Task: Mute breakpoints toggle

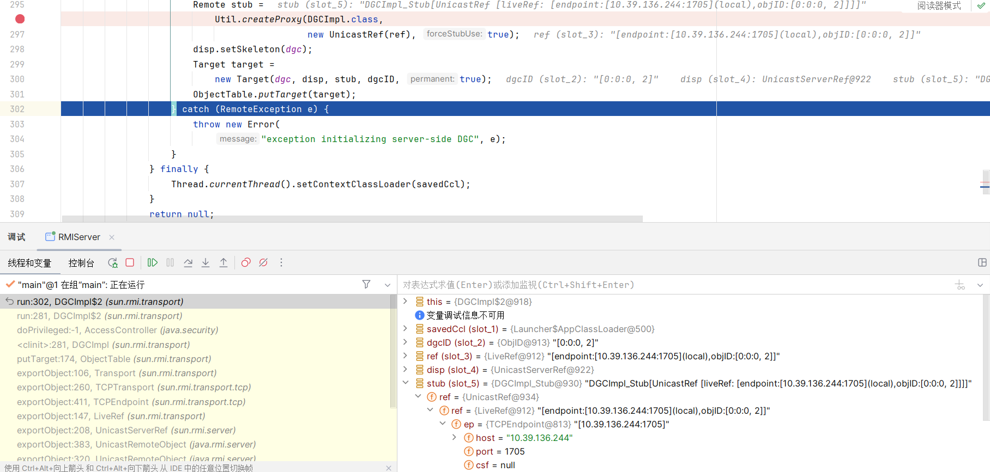Action: tap(263, 263)
